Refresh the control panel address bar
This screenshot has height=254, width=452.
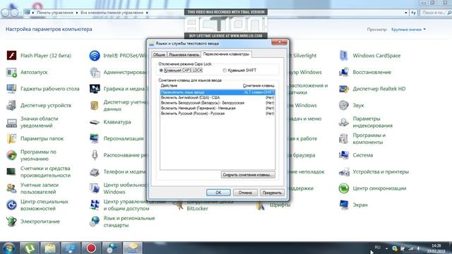click(414, 13)
